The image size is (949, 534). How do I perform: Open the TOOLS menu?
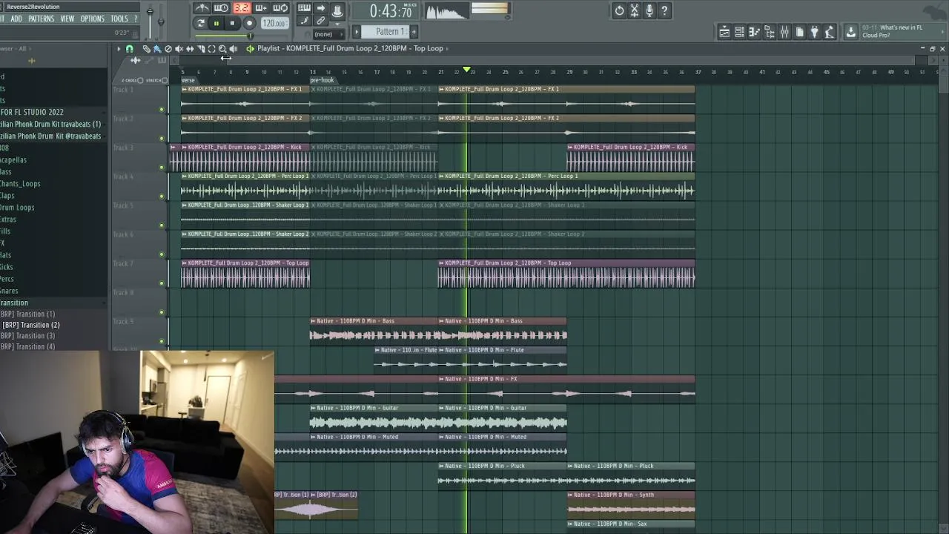[119, 19]
